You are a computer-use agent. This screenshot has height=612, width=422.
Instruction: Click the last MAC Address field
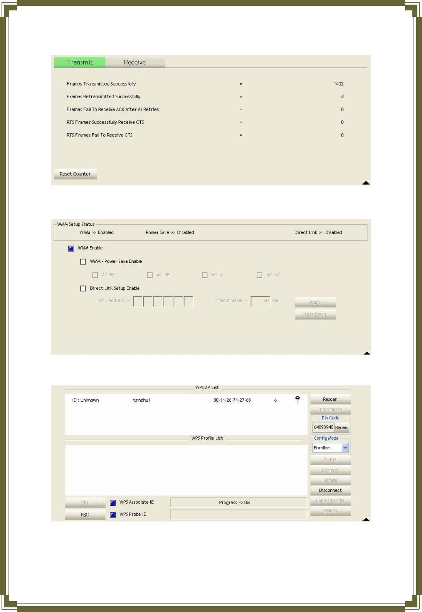(188, 301)
